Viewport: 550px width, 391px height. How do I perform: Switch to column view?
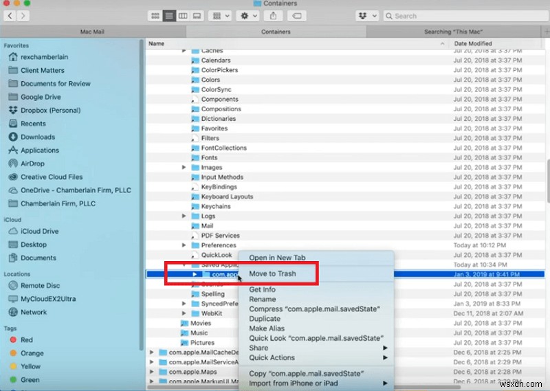point(183,16)
